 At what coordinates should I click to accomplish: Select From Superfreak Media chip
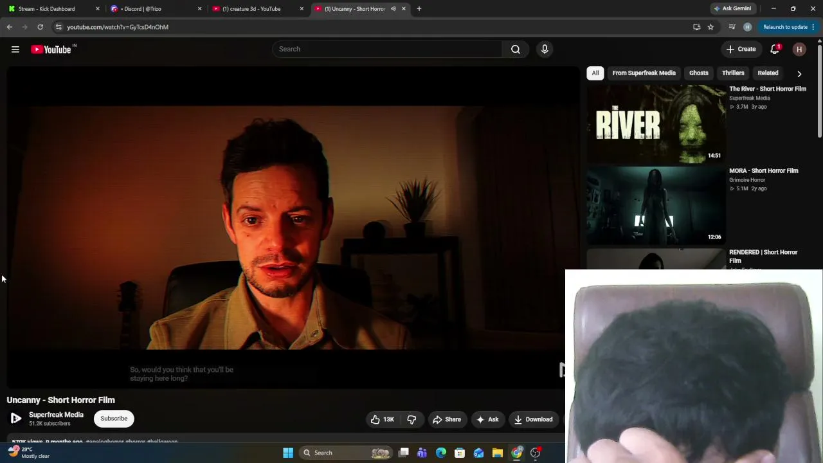point(644,73)
